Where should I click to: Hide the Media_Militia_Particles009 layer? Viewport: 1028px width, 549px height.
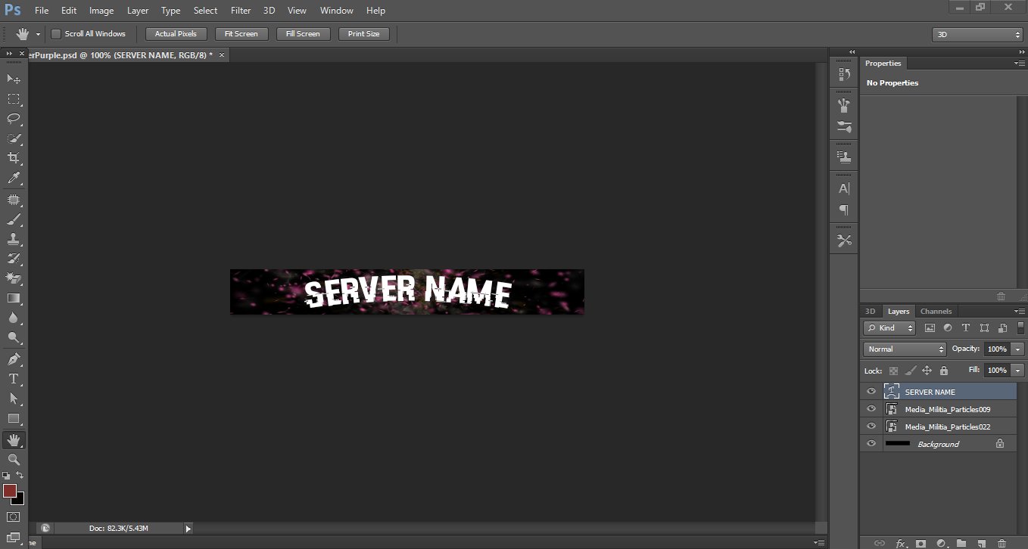click(x=871, y=409)
